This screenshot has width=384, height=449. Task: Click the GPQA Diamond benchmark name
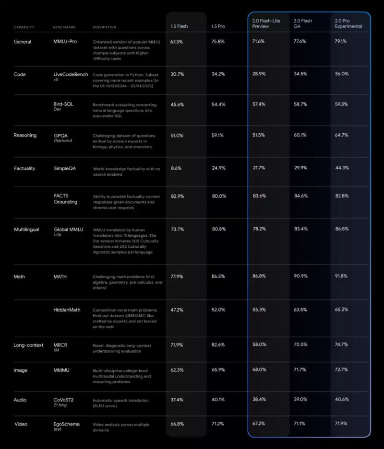63,138
